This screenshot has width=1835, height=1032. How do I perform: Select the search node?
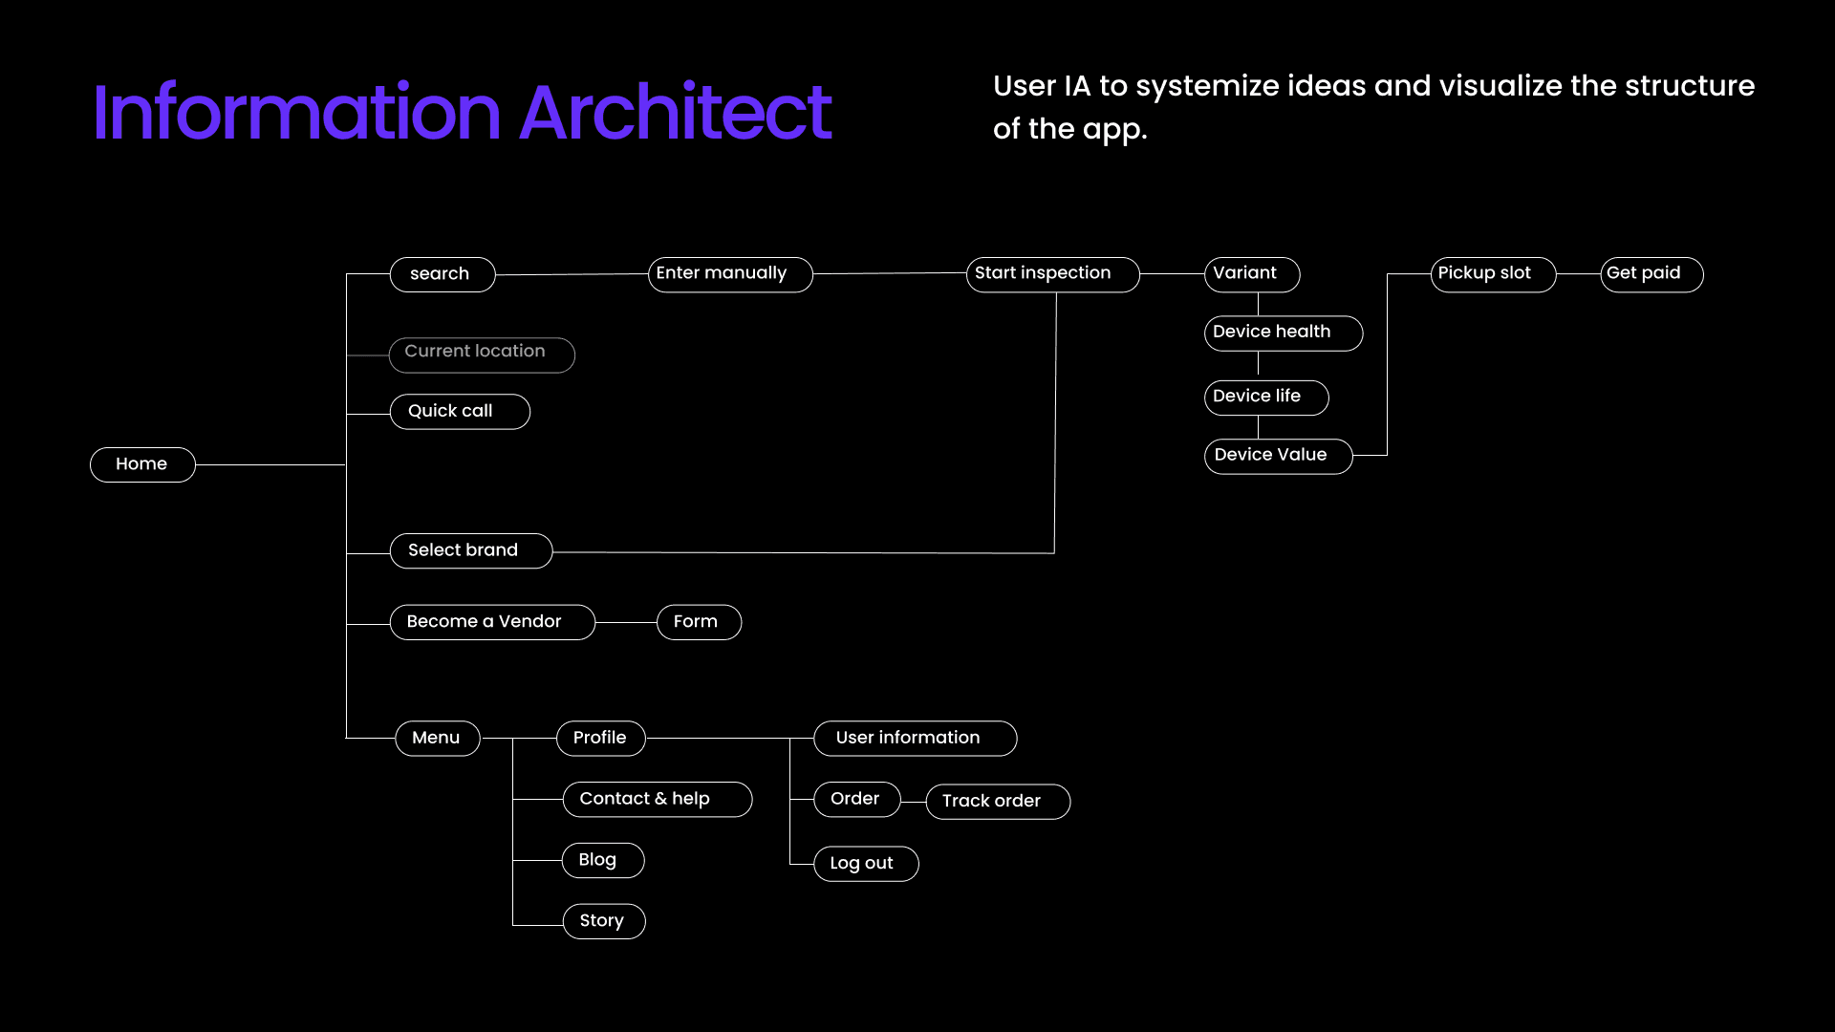[x=442, y=274]
